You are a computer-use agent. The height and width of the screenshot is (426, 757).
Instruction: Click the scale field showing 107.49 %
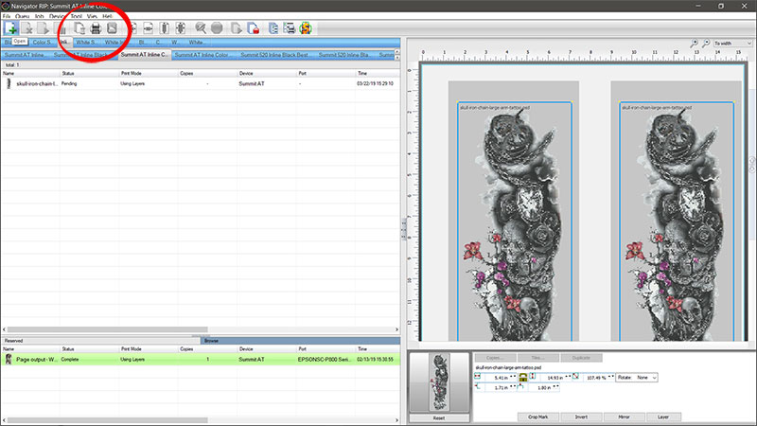tap(597, 377)
